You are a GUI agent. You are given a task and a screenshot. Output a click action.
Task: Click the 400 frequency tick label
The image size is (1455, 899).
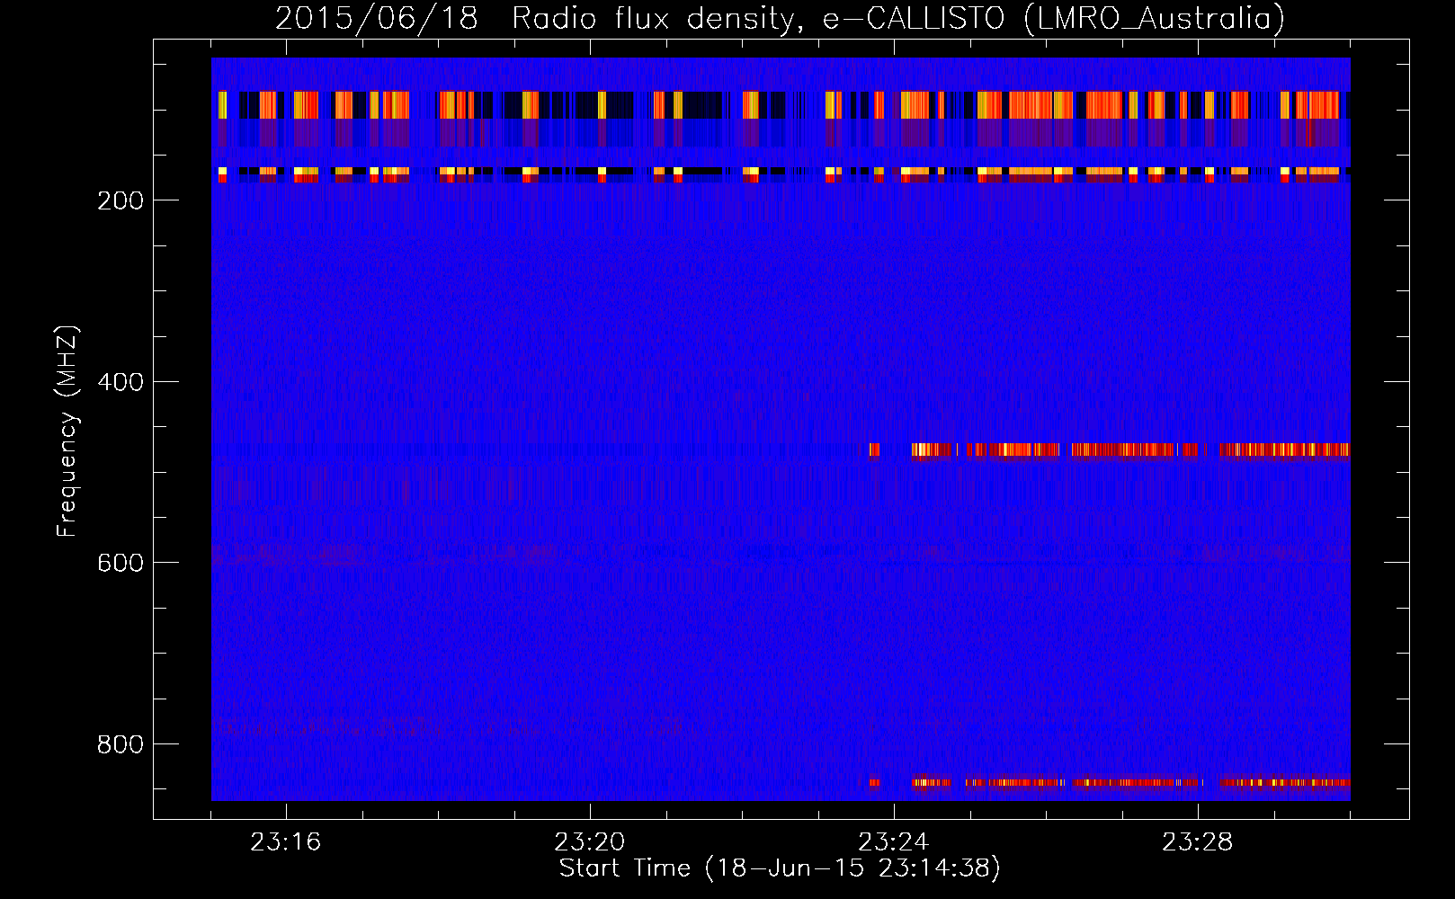(x=121, y=382)
